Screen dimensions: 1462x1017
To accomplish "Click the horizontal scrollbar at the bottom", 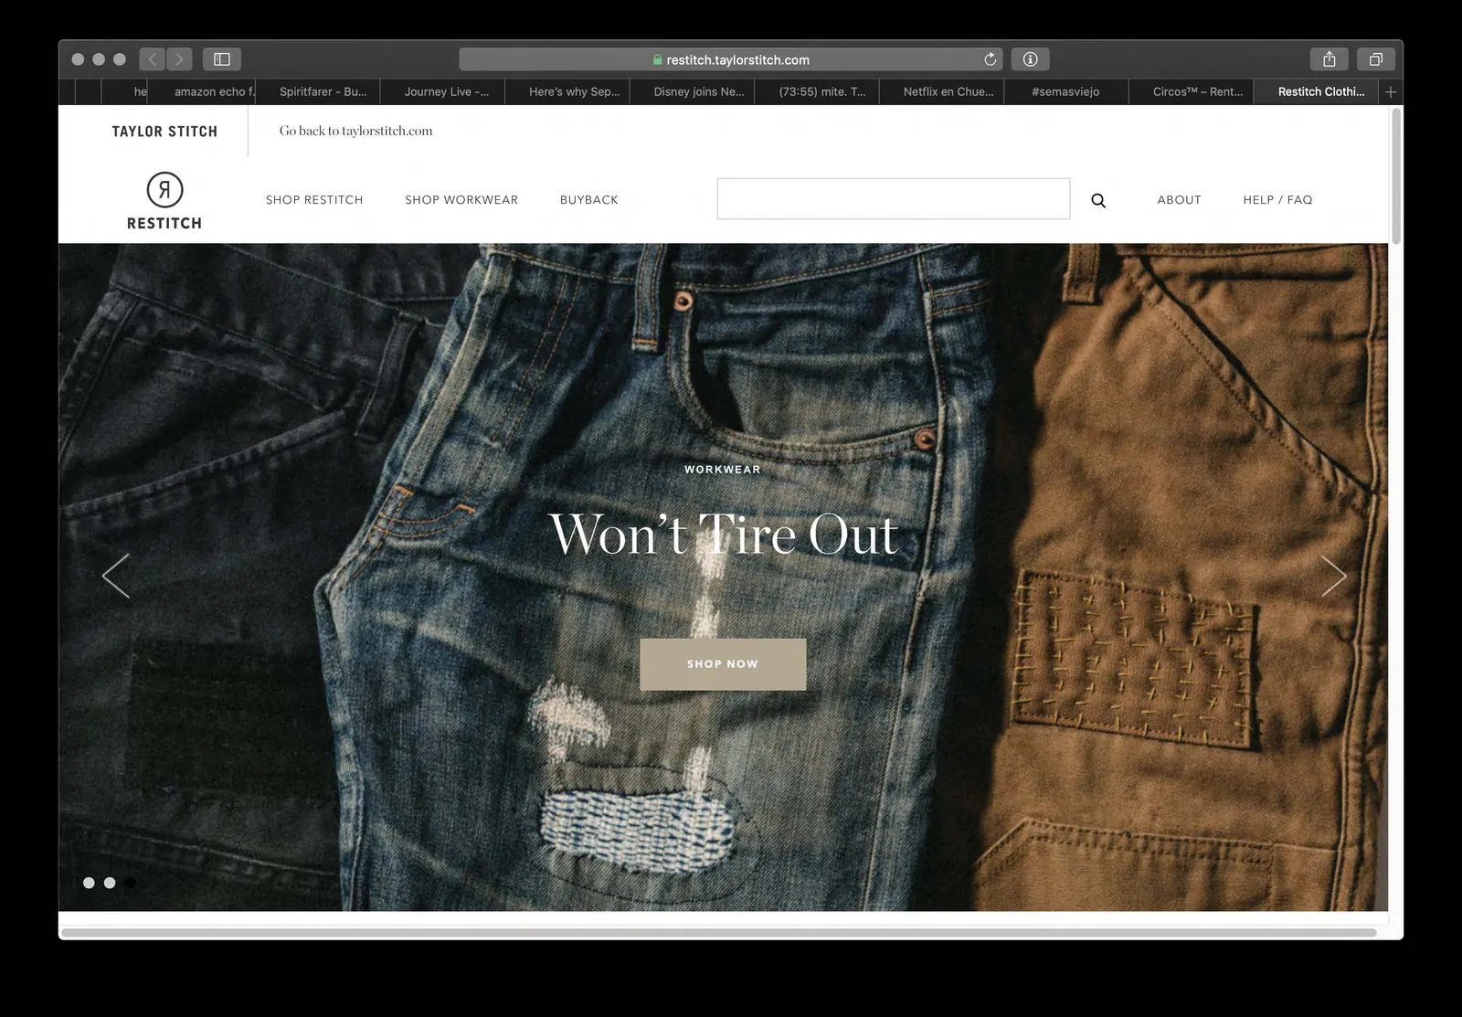I will 719,933.
